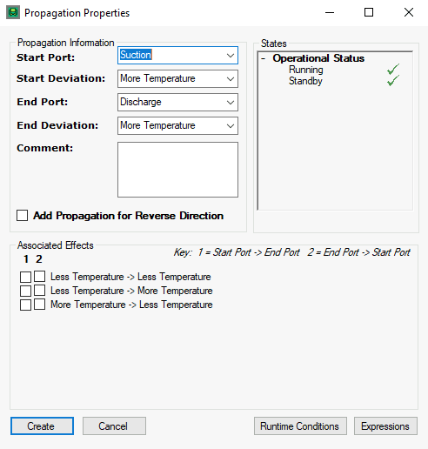The image size is (428, 449).
Task: Open Runtime Conditions
Action: pyautogui.click(x=300, y=426)
